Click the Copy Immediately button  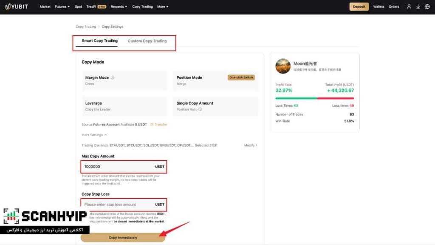[x=123, y=237]
